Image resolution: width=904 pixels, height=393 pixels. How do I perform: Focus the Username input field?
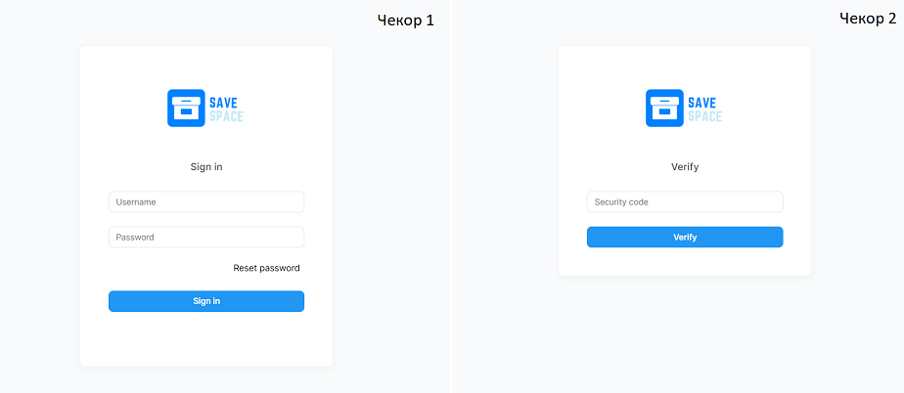[x=206, y=202]
